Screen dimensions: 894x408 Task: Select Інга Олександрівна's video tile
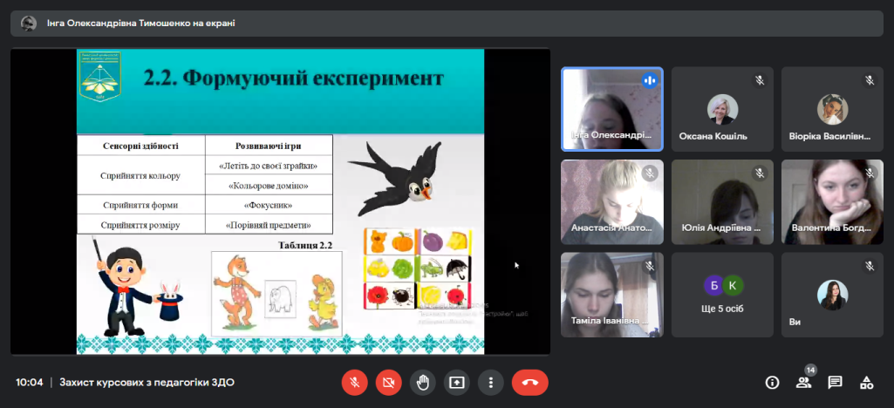click(612, 109)
